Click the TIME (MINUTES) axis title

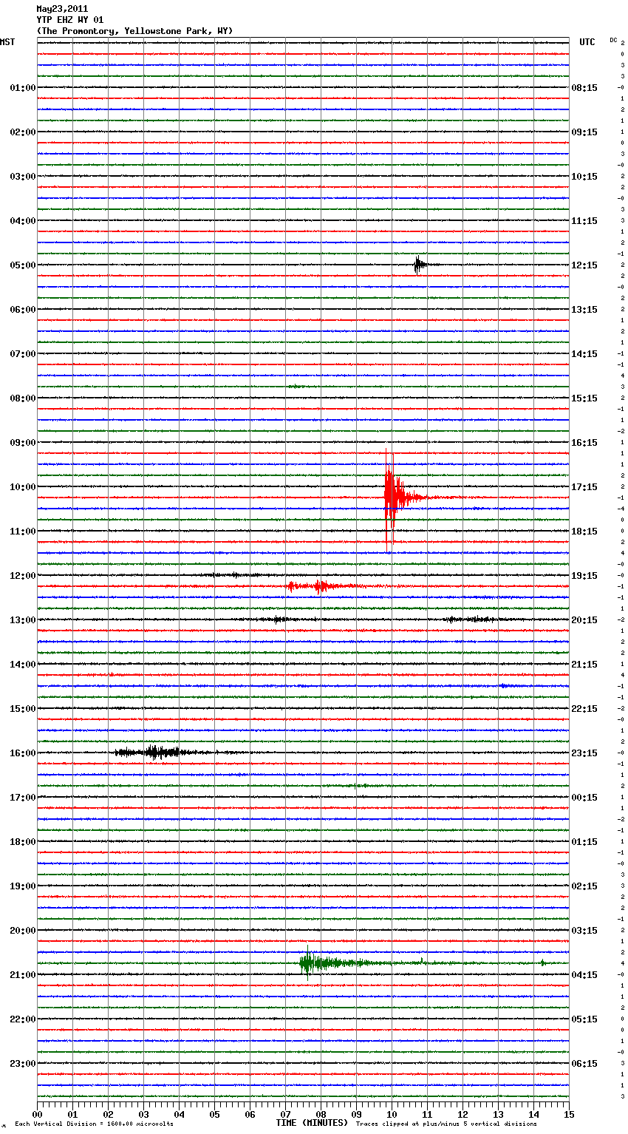(x=311, y=1123)
